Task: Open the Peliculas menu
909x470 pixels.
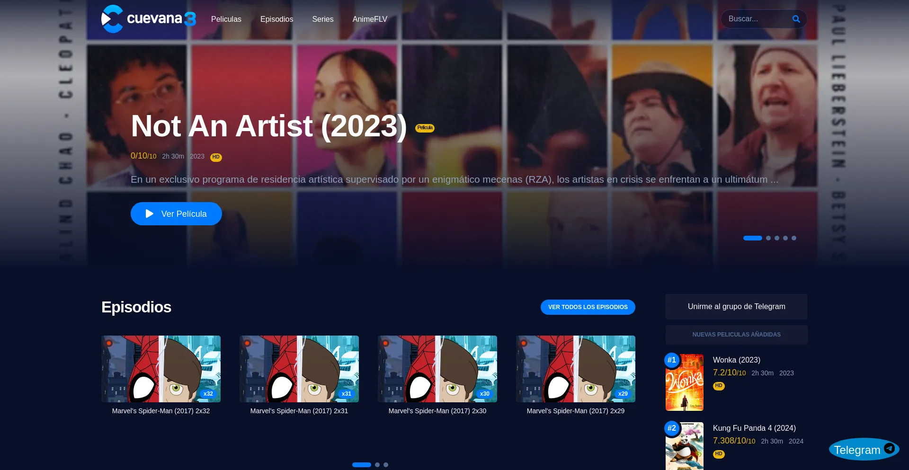Action: point(226,19)
